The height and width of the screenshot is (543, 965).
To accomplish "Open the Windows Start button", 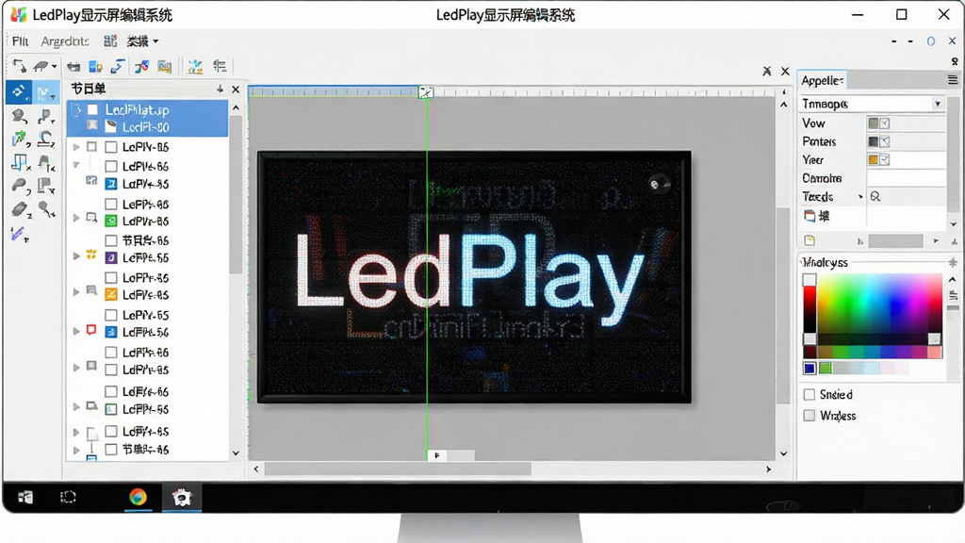I will tap(25, 497).
